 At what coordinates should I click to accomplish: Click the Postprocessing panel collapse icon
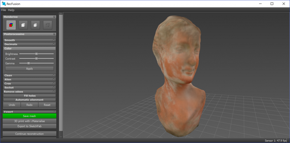pyautogui.click(x=54, y=34)
